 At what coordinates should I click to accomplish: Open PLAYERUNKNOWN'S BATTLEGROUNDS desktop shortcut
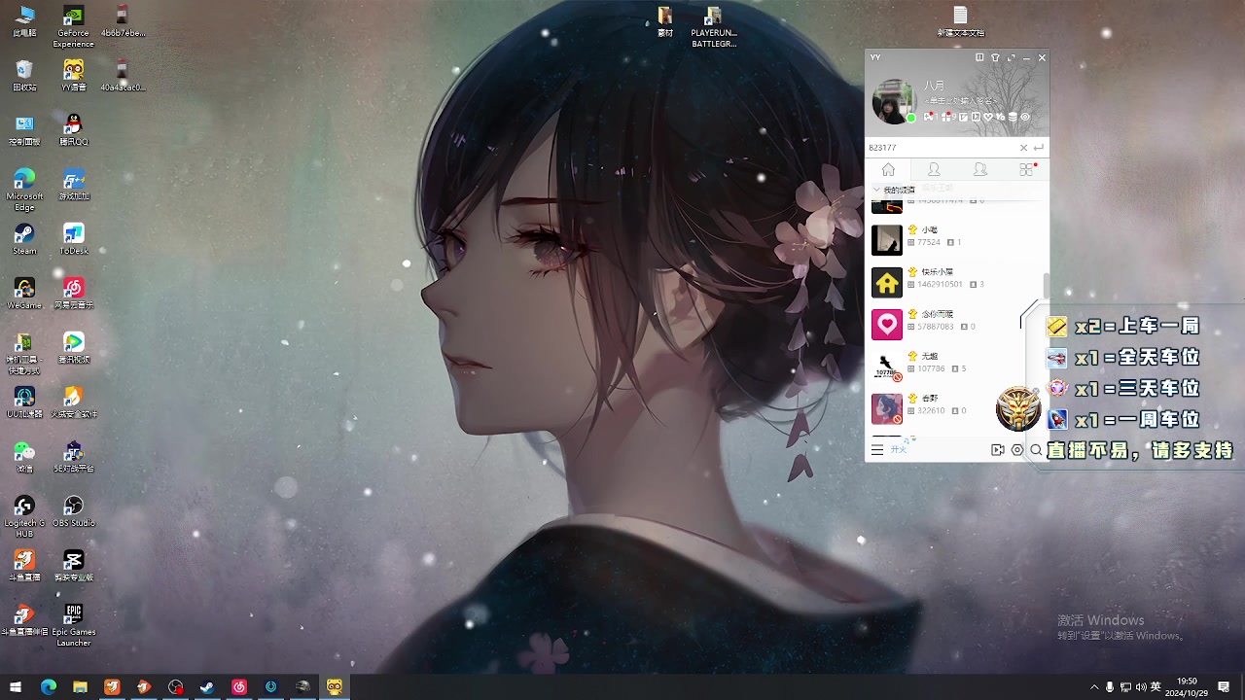tap(713, 26)
